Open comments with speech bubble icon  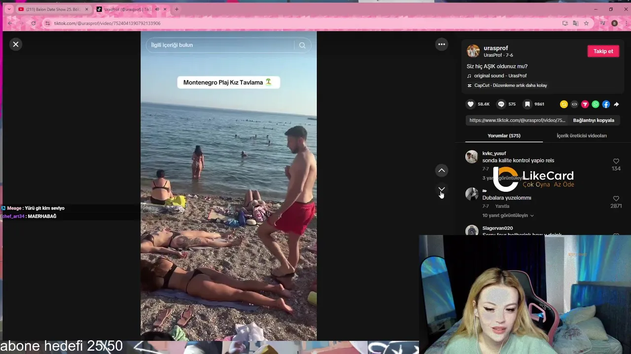pyautogui.click(x=501, y=104)
